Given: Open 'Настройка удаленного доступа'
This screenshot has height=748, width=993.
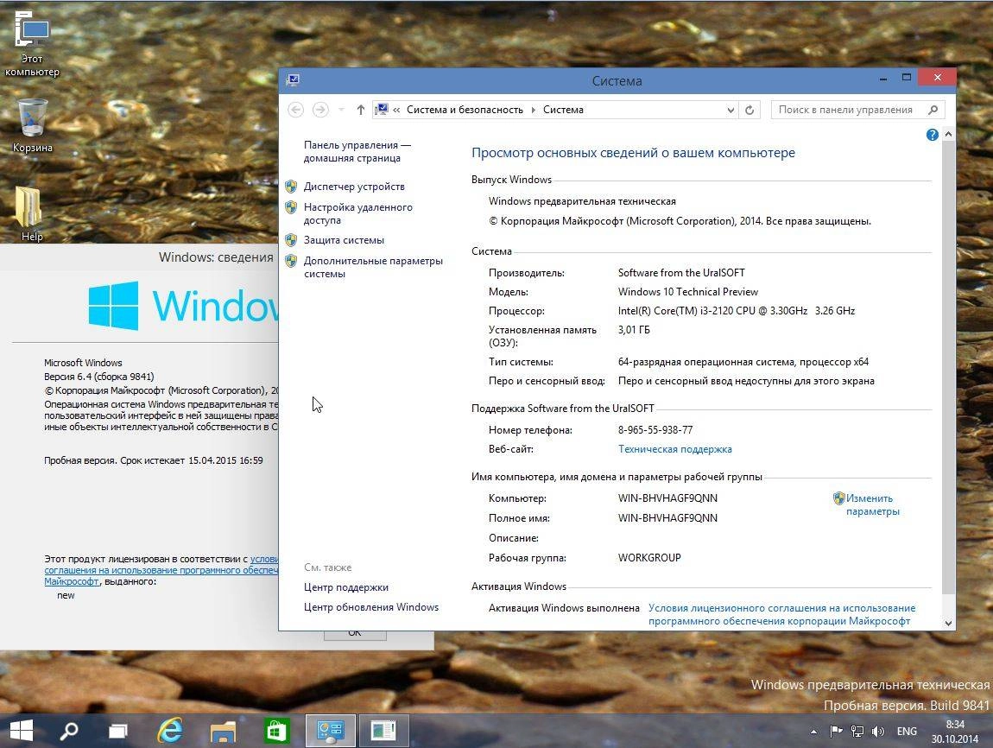Looking at the screenshot, I should pos(357,213).
